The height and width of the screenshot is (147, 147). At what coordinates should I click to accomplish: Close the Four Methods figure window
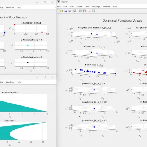pos(53,2)
